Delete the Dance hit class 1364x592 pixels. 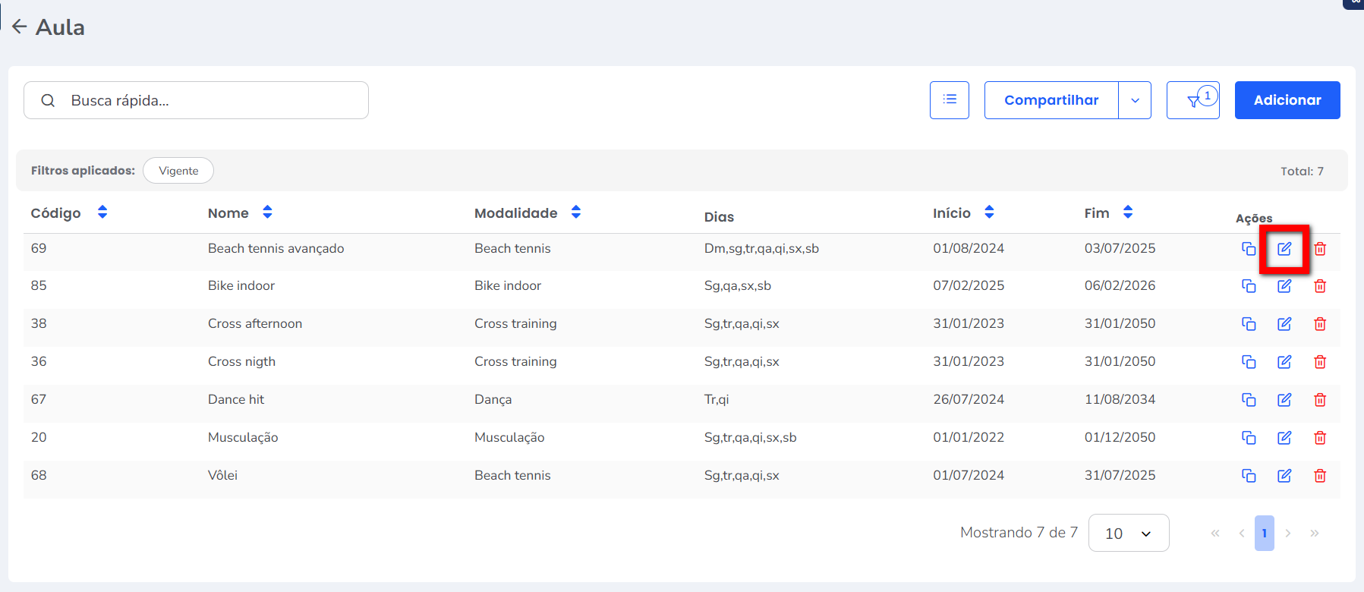coord(1320,400)
